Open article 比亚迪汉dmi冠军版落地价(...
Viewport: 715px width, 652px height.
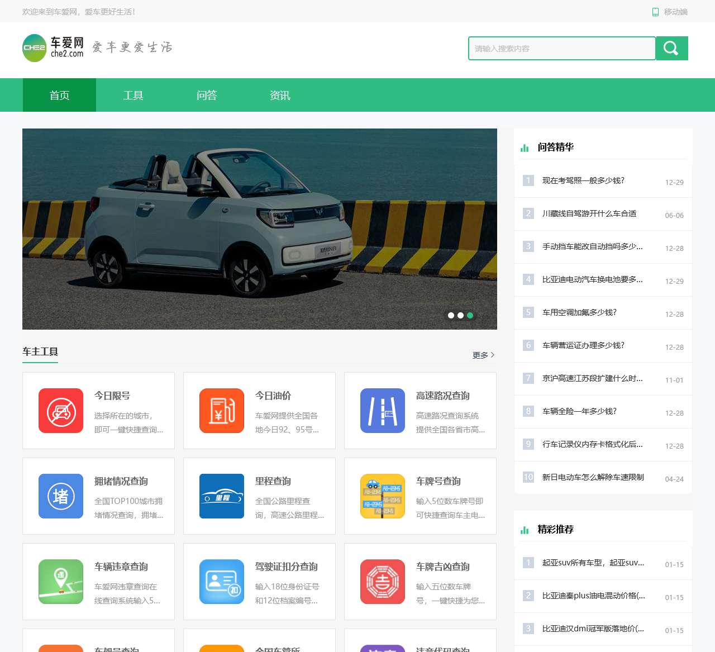tap(593, 629)
